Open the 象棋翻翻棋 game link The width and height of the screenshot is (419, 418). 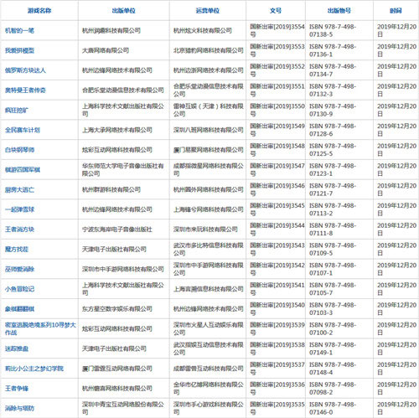19,309
